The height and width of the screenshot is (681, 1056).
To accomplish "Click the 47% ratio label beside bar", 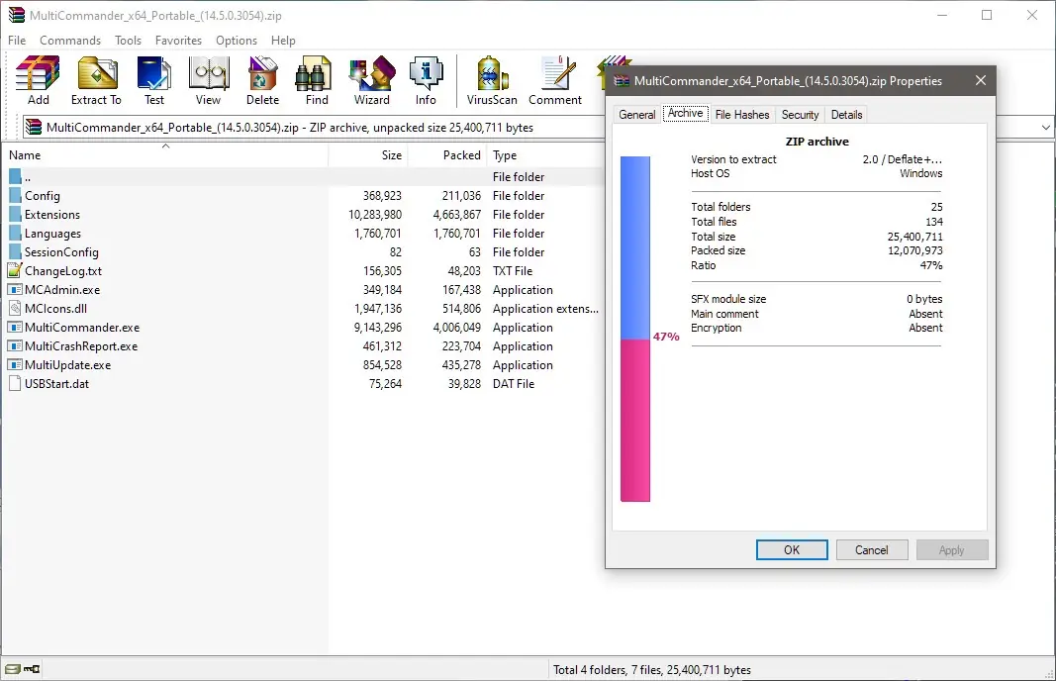I will 666,337.
